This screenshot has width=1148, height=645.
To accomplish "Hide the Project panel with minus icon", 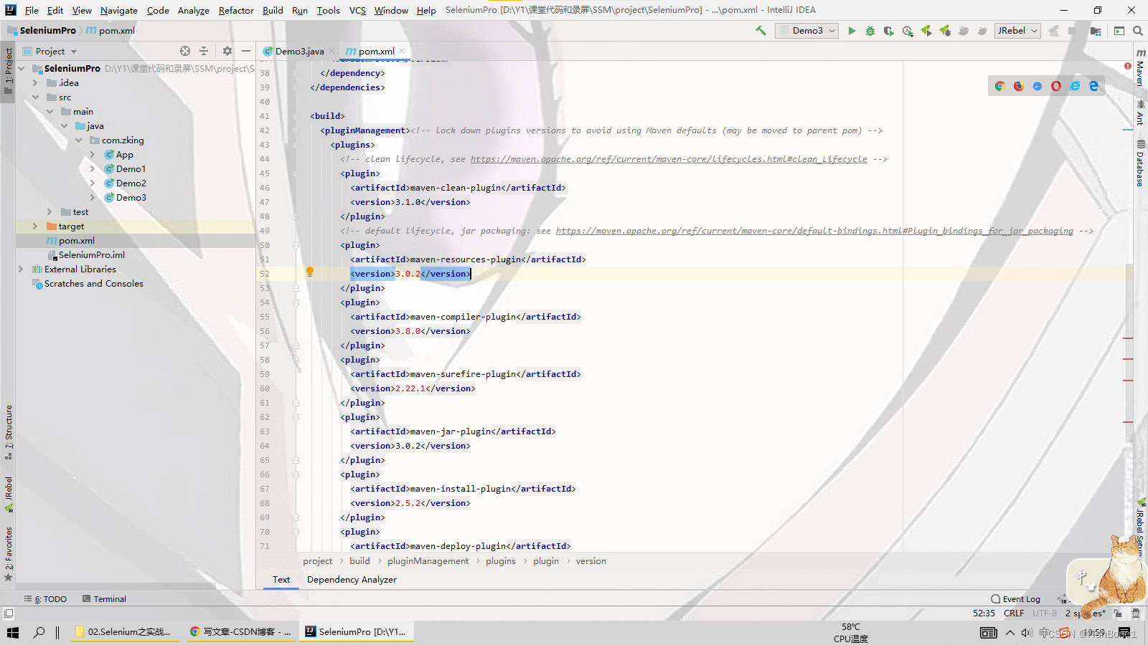I will click(246, 51).
